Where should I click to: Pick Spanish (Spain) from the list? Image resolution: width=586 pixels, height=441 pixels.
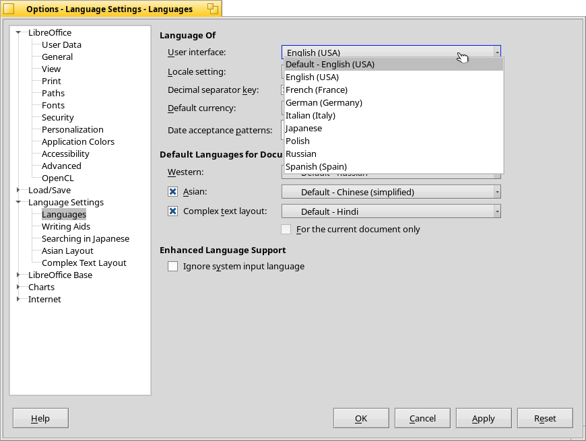[x=394, y=166]
